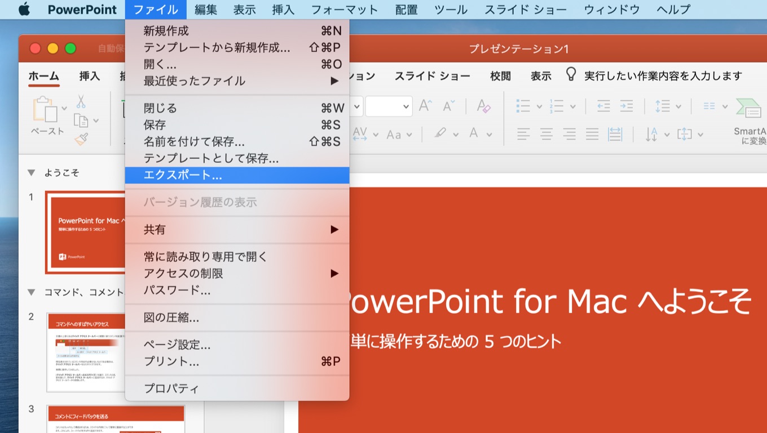Click the font color A icon

coord(474,133)
